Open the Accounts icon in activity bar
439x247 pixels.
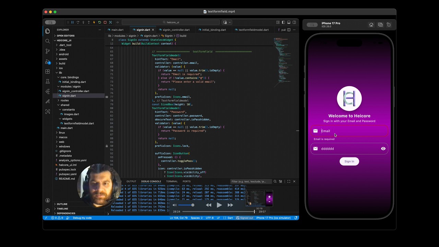(48, 200)
